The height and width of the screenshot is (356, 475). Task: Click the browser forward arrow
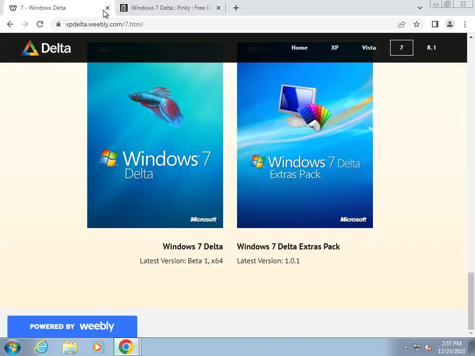[x=25, y=24]
